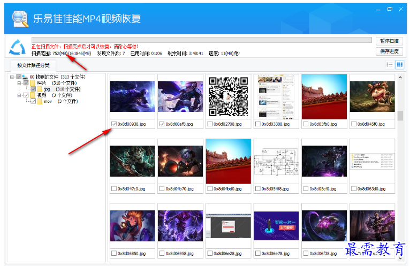Click vertical scrollbar thumb in file grid
The image size is (410, 266).
[x=400, y=116]
